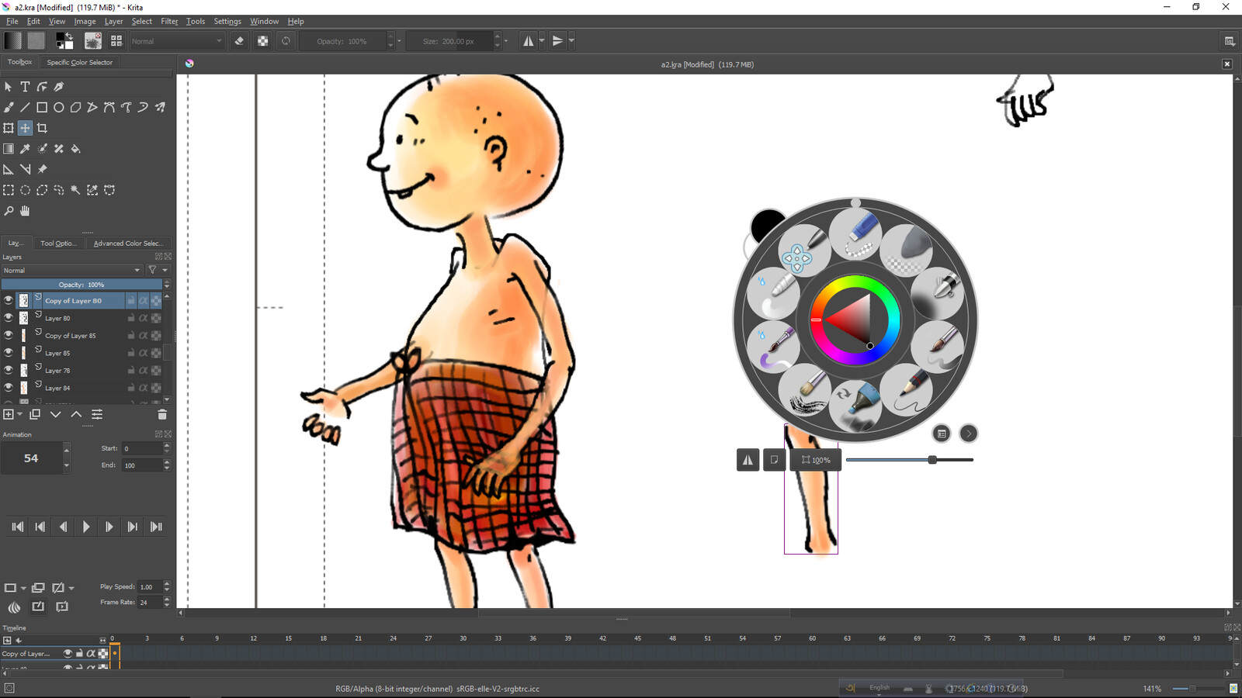Switch to the Tool Options tab
Image resolution: width=1242 pixels, height=698 pixels.
point(59,244)
